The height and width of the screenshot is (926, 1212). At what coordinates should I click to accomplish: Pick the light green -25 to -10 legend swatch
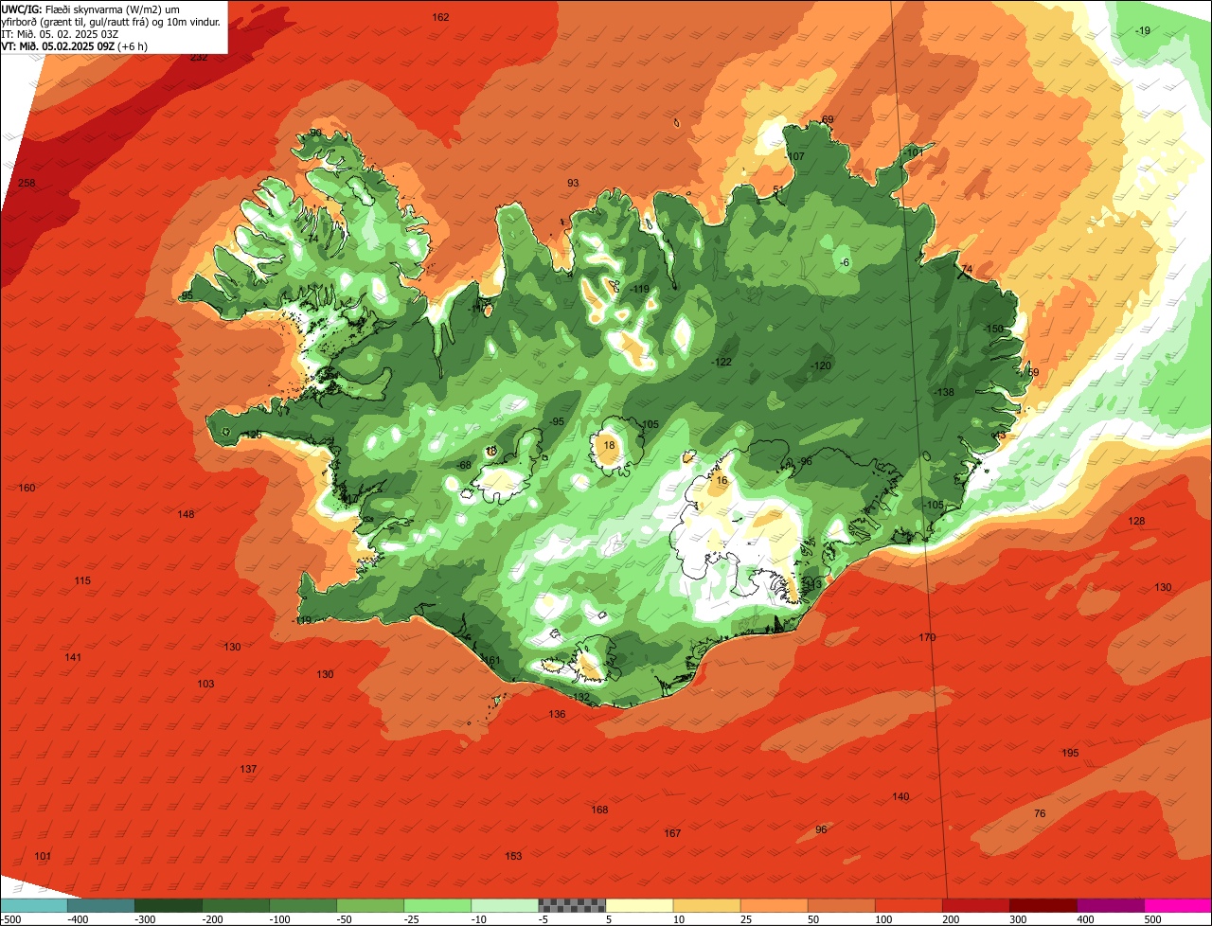(x=437, y=905)
